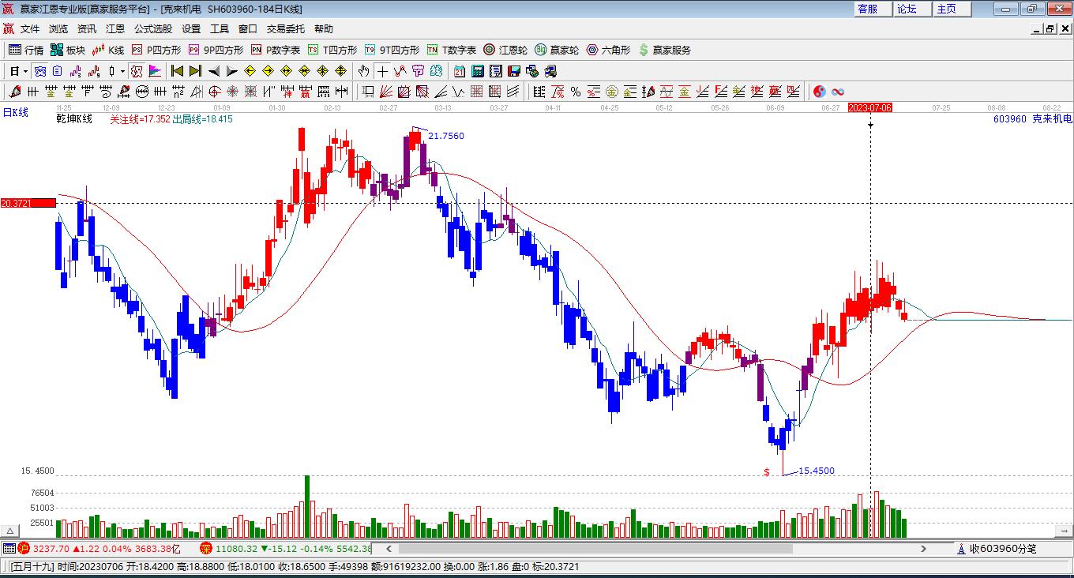The height and width of the screenshot is (578, 1074).
Task: Select the hand pan tool
Action: click(x=364, y=71)
